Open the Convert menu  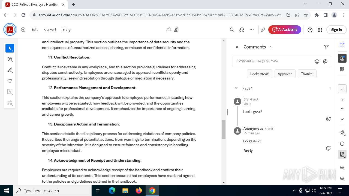click(x=50, y=29)
